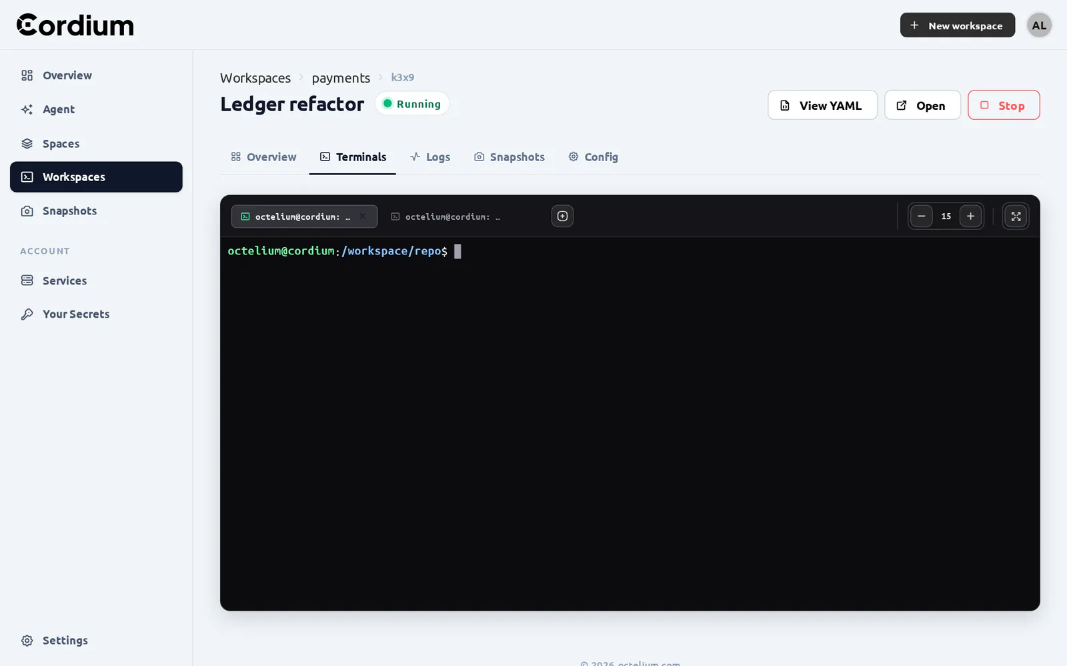Image resolution: width=1067 pixels, height=666 pixels.
Task: Open Overview in the sidebar
Action: [x=96, y=75]
